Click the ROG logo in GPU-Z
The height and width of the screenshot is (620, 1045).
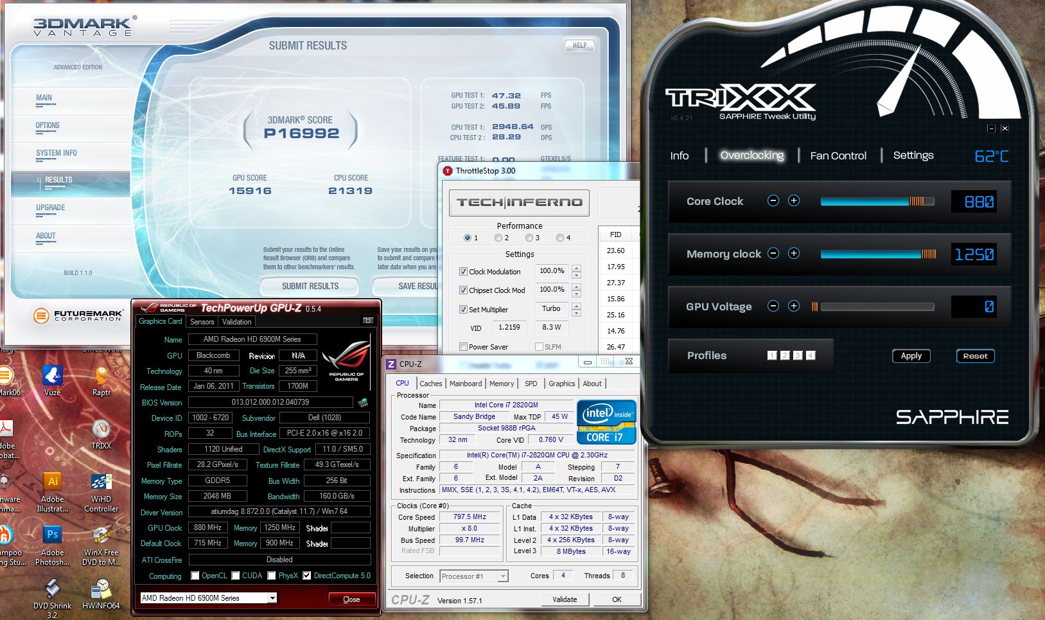click(x=346, y=360)
